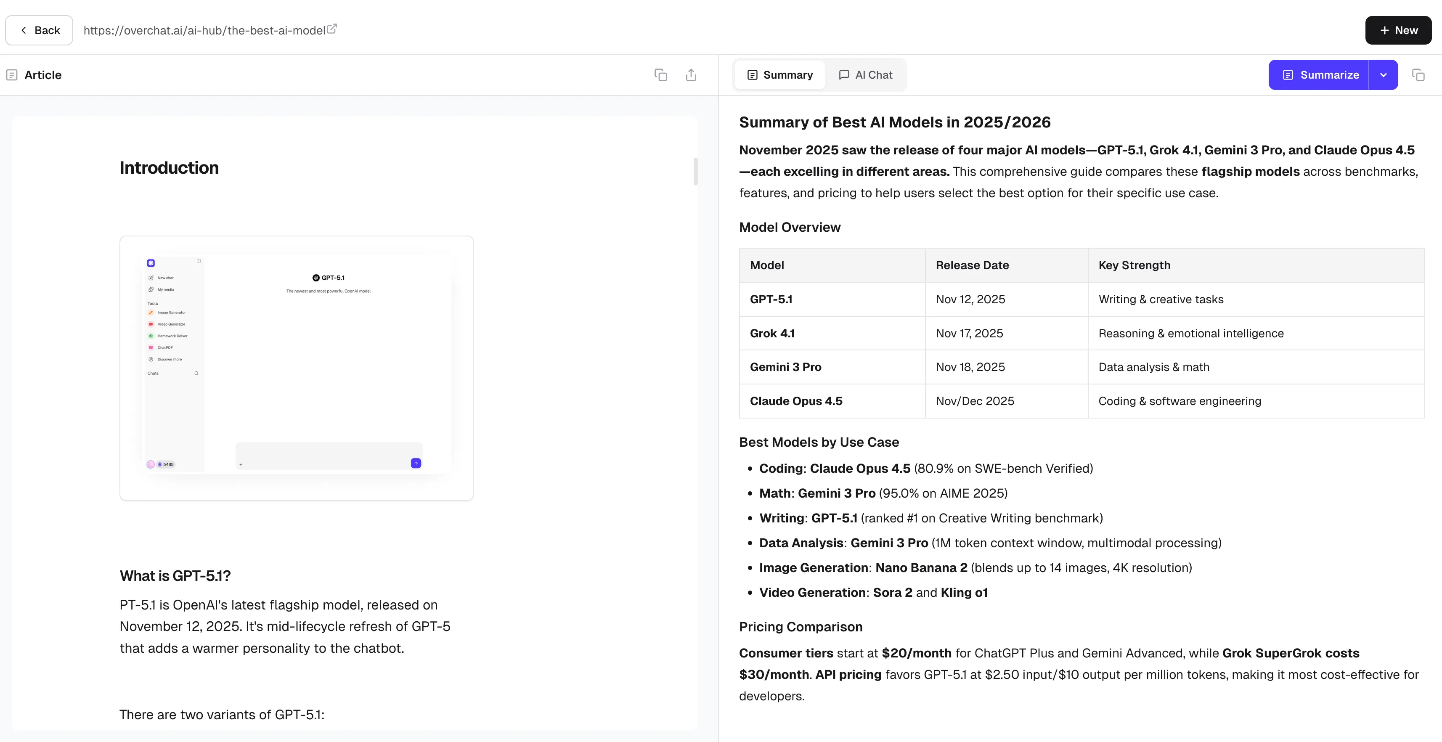Click the back chevron arrow
This screenshot has width=1442, height=742.
pyautogui.click(x=23, y=30)
